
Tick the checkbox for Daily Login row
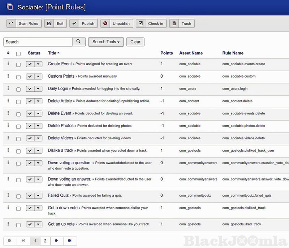click(x=18, y=89)
